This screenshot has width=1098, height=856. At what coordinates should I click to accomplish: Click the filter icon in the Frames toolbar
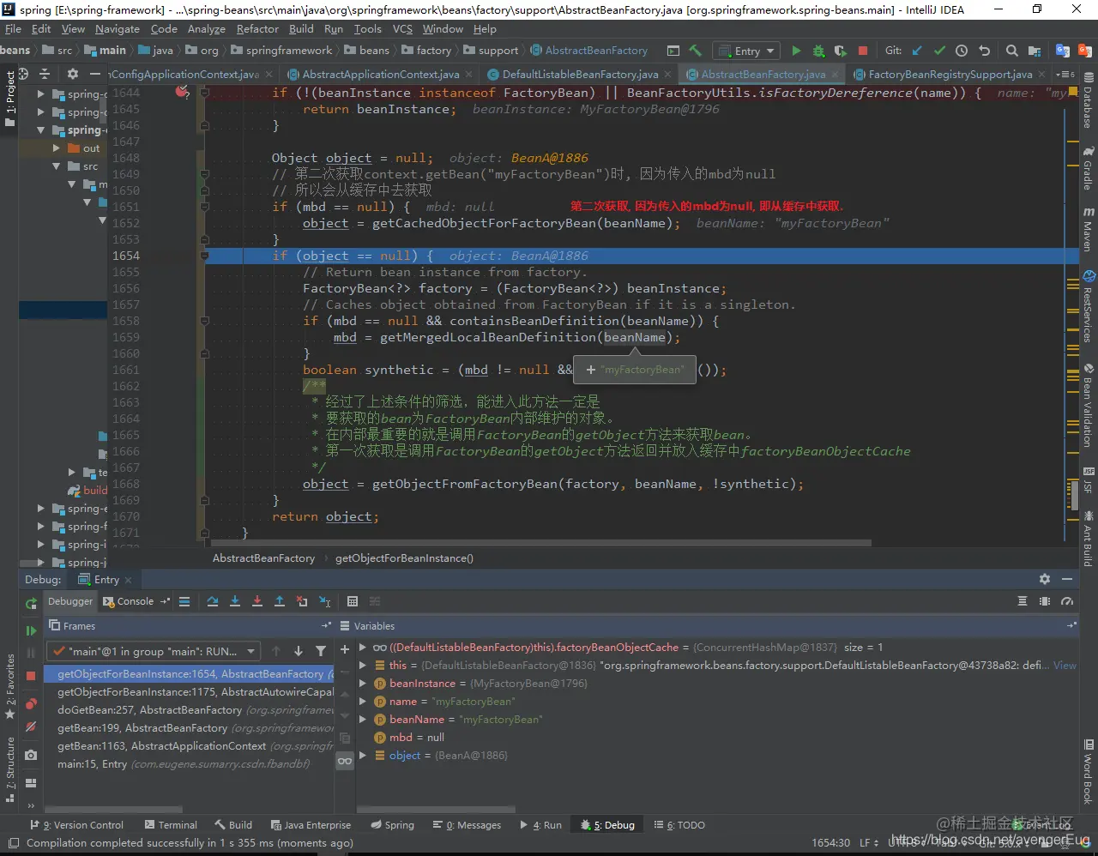(321, 651)
